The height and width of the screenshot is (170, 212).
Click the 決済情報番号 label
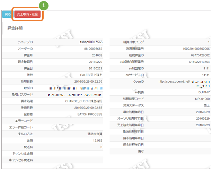pos(135,49)
